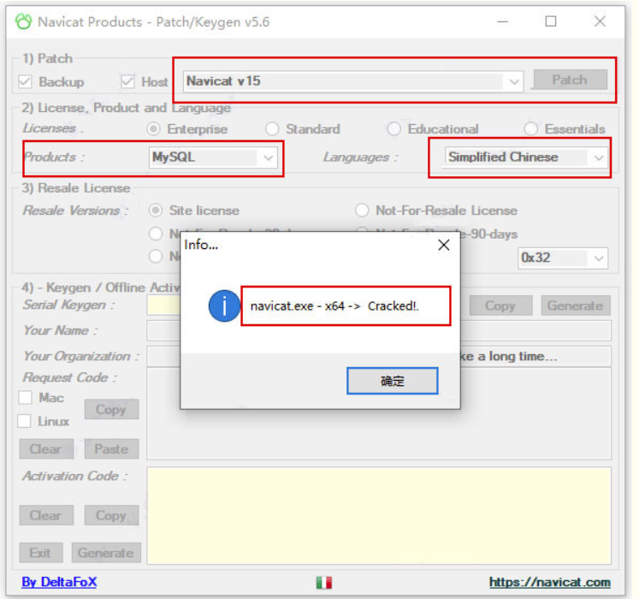Click Clear button under Request Code
The width and height of the screenshot is (639, 599).
click(46, 449)
